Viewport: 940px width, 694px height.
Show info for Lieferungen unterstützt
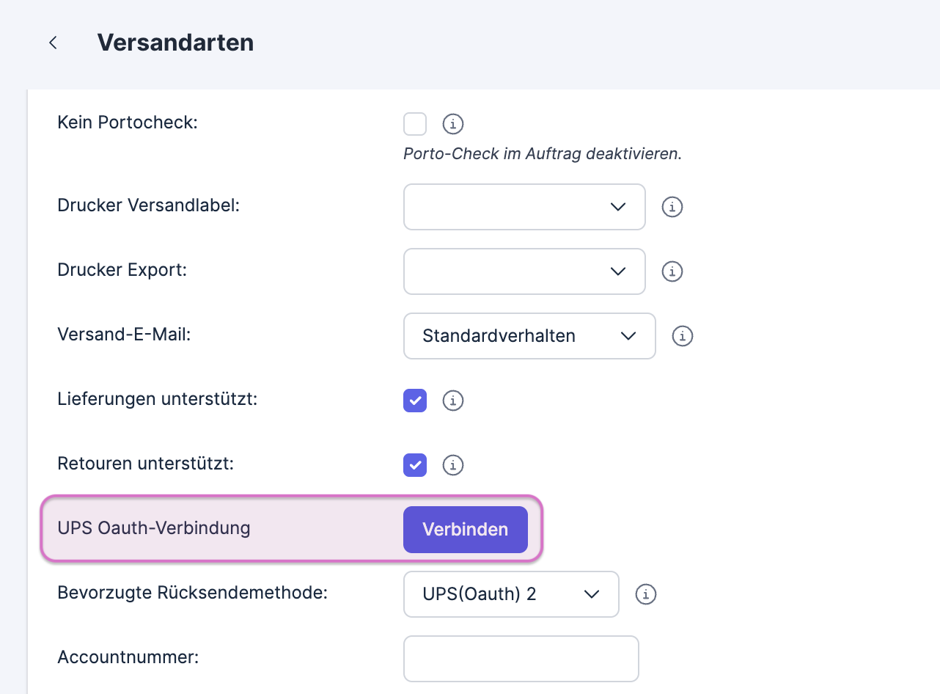click(x=453, y=401)
